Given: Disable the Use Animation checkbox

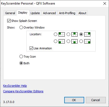Looking at the screenshot, I should pos(31,48).
